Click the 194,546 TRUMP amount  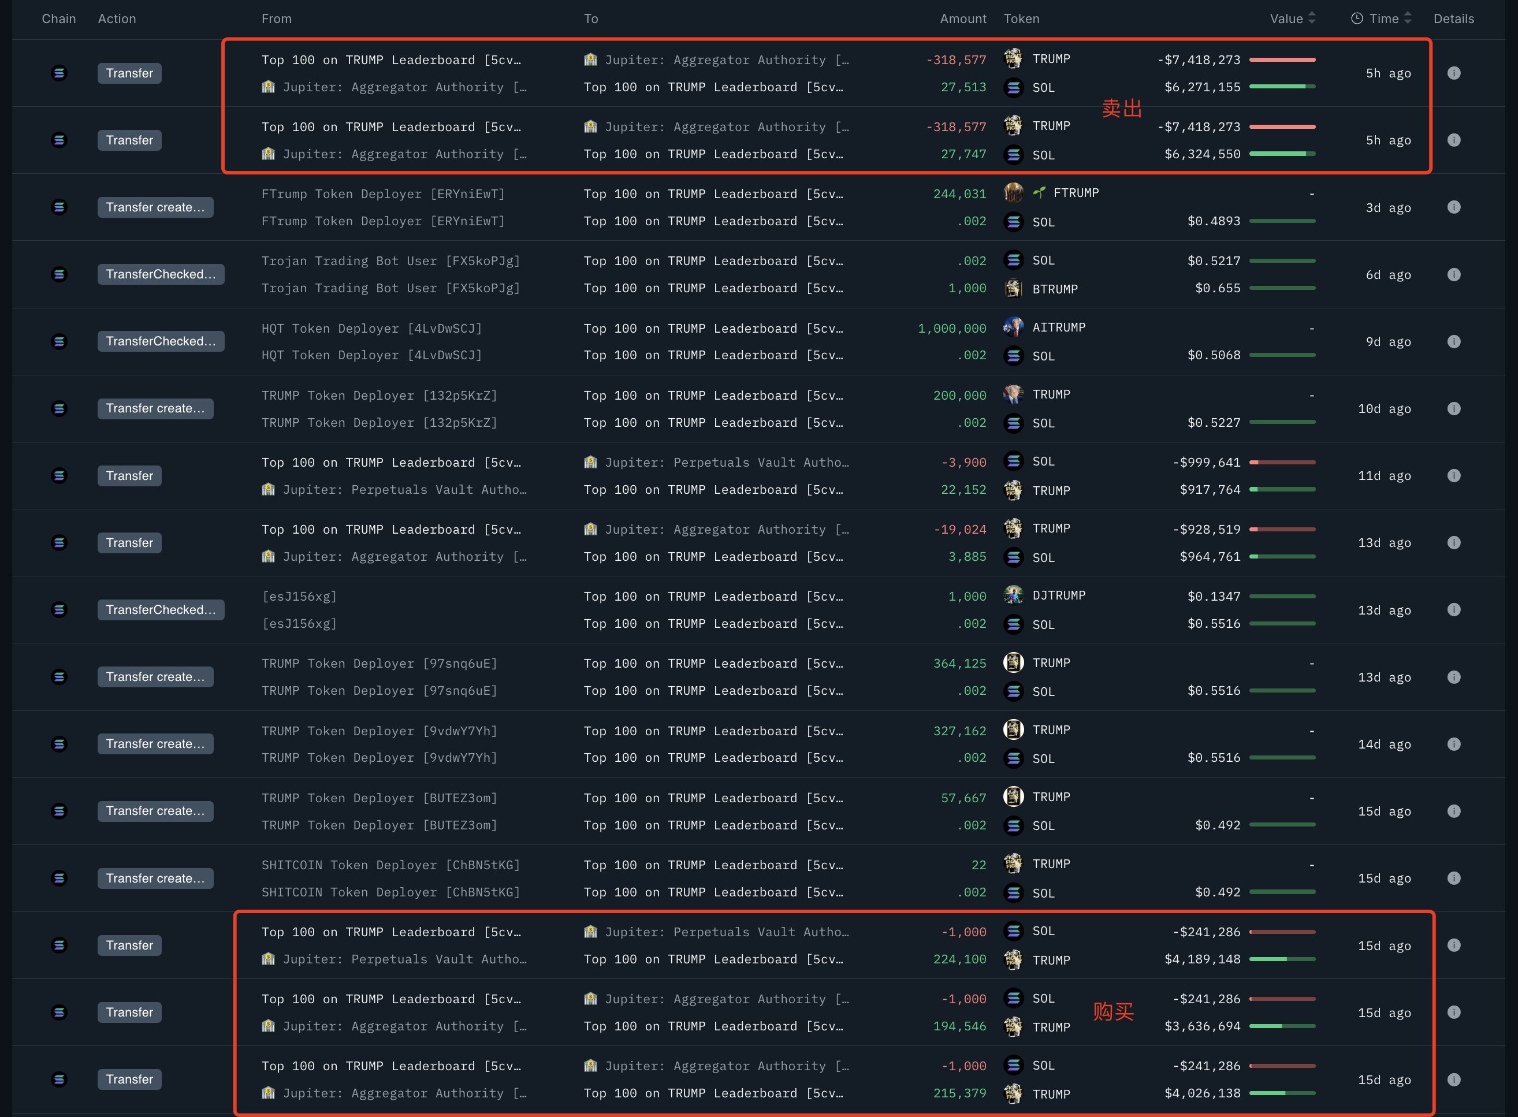click(959, 1026)
